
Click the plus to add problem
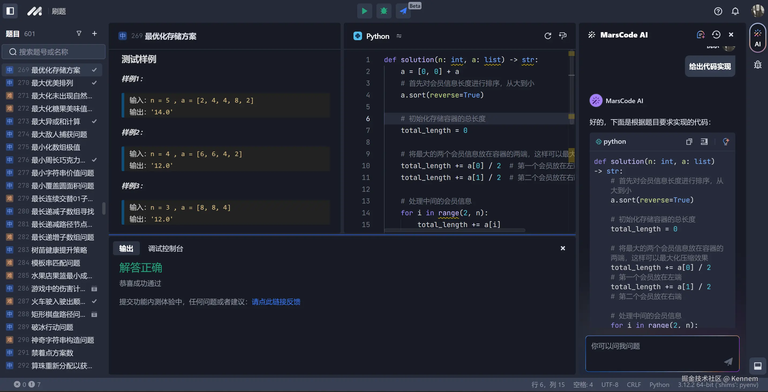pyautogui.click(x=95, y=34)
